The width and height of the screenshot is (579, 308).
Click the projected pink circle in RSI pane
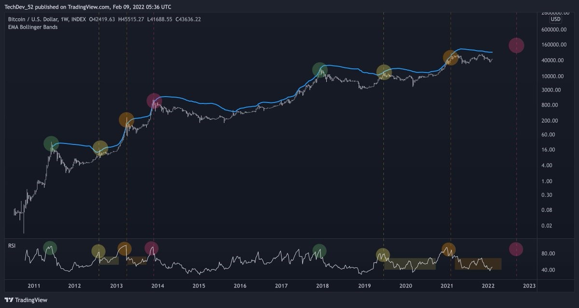coord(516,249)
